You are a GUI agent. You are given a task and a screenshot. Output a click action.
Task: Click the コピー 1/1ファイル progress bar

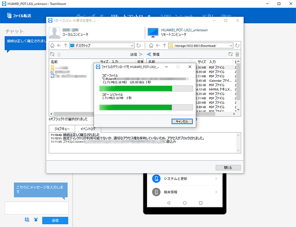pos(146,108)
